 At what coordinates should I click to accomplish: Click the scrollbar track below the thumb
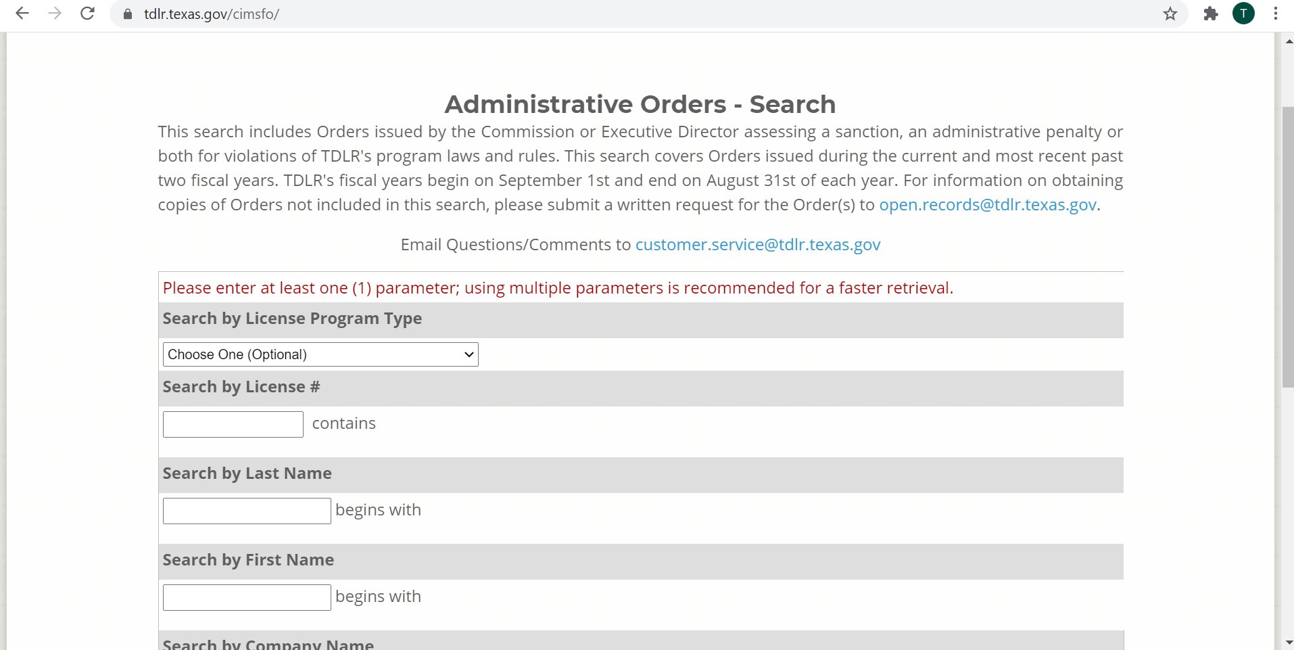1288,514
